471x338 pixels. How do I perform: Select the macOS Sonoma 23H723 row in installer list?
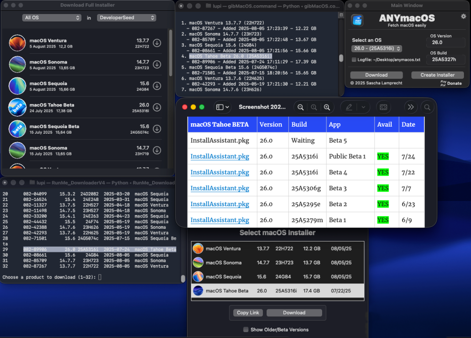277,263
